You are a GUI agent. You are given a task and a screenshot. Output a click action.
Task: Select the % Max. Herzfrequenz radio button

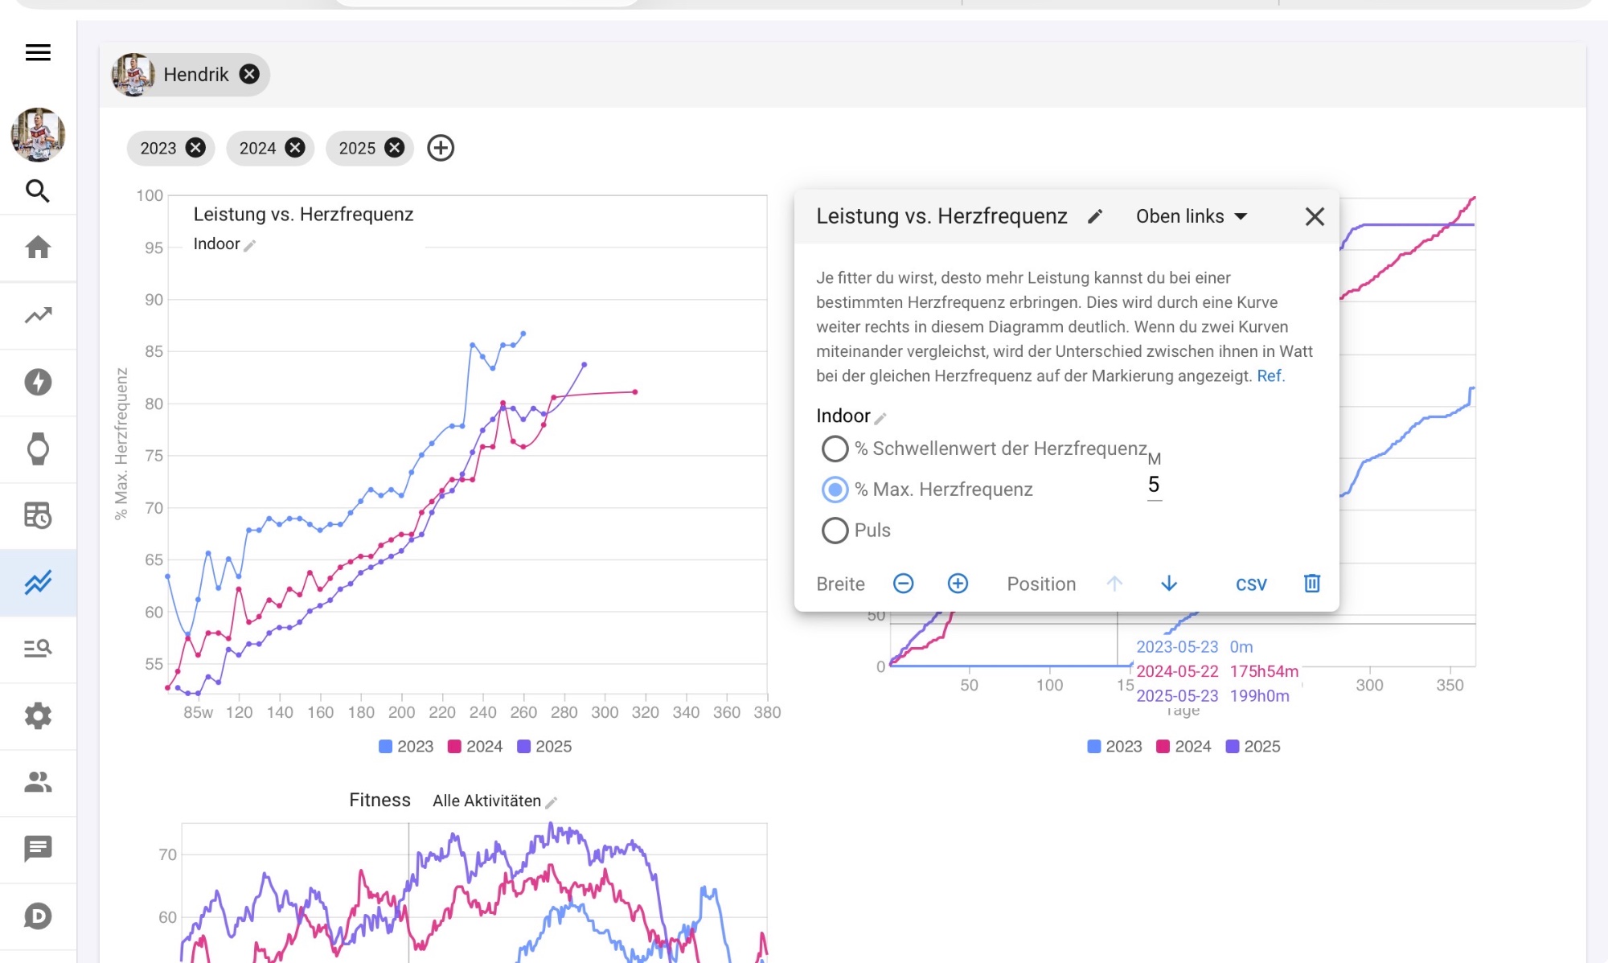tap(835, 490)
